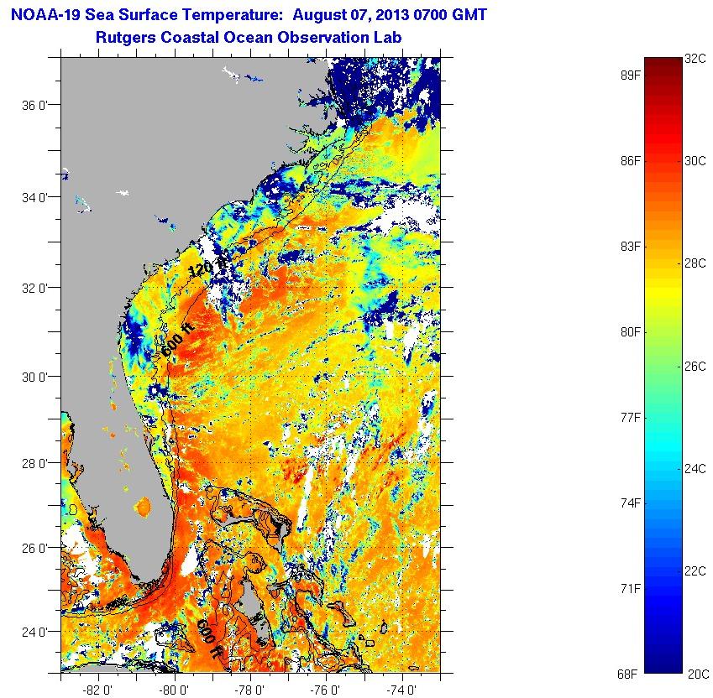Click the Rutgers Coastal Ocean Observation Lab subtitle

point(249,37)
